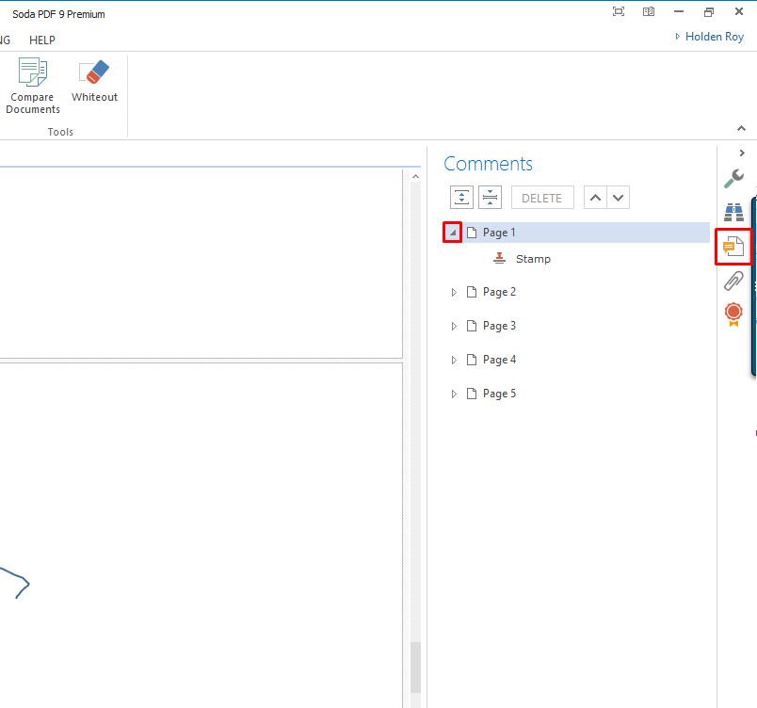Collapse the ribbon with the up chevron
The image size is (757, 708).
741,128
